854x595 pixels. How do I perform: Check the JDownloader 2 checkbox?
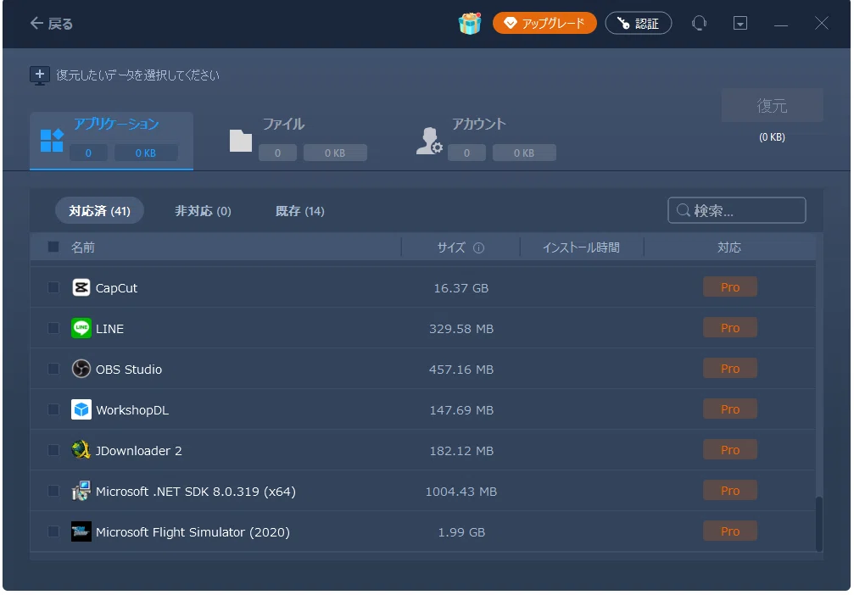tap(53, 450)
